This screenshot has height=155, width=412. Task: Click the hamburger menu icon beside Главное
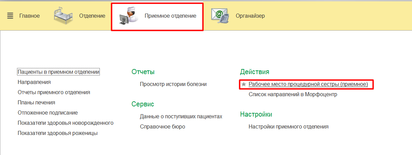[x=10, y=16]
